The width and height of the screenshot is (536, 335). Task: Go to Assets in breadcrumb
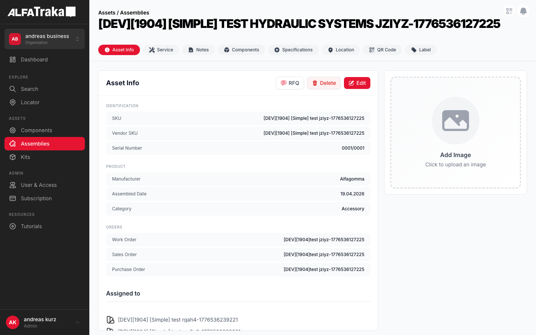point(106,13)
